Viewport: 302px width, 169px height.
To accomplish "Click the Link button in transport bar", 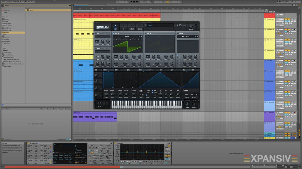I will (4, 1).
